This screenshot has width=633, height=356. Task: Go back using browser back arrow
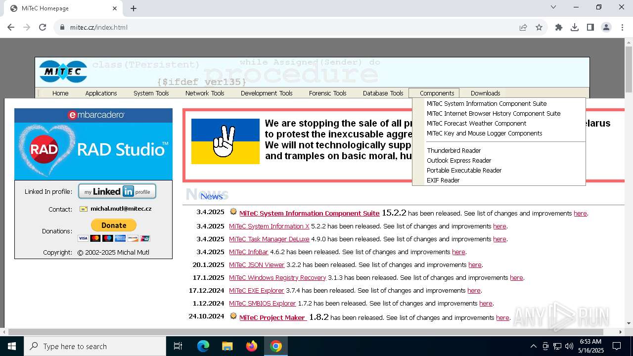click(11, 27)
